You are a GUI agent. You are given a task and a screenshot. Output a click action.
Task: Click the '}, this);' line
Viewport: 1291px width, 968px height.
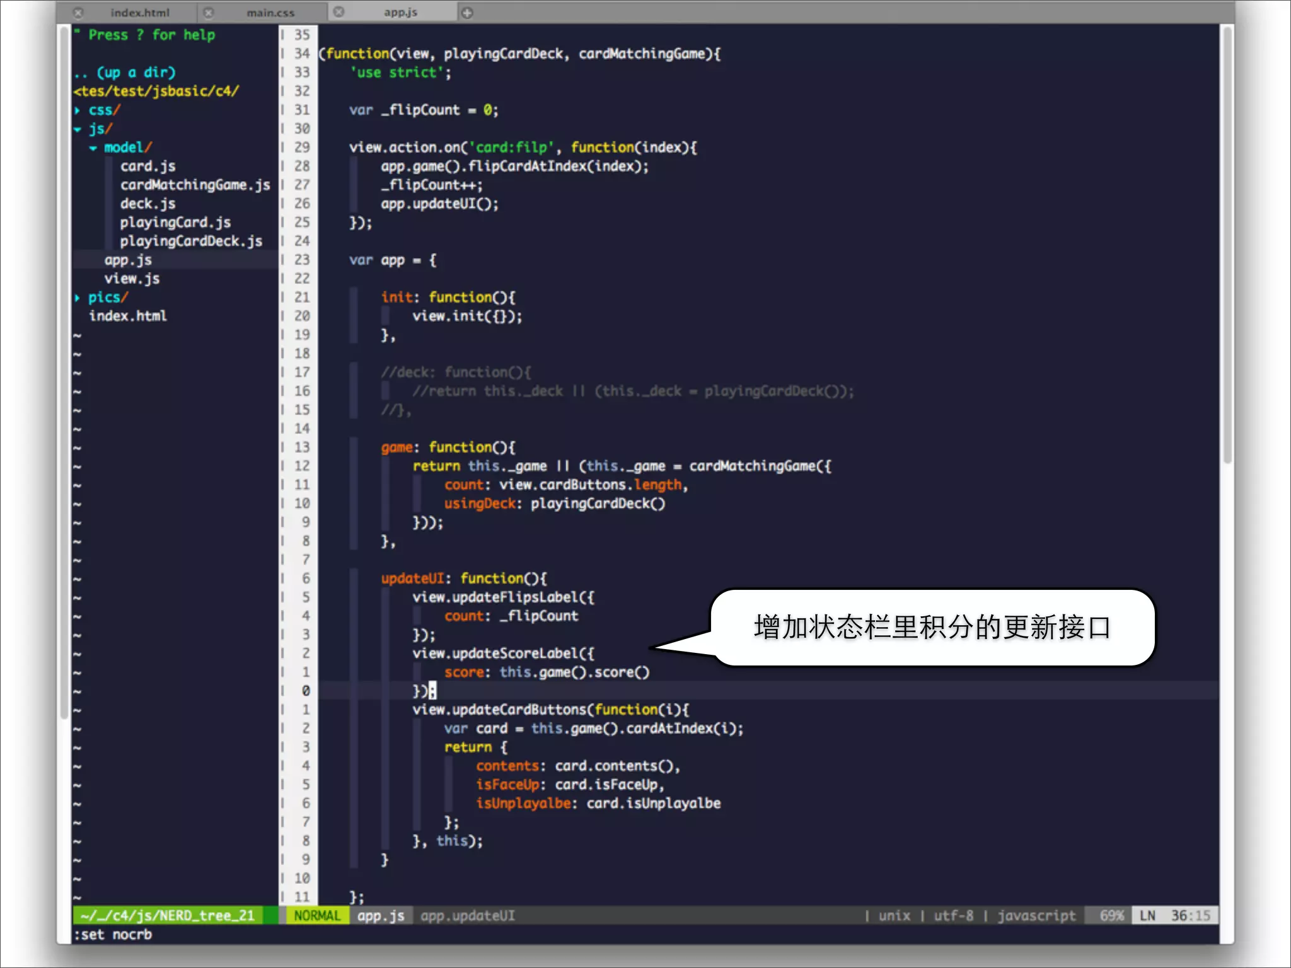(x=448, y=841)
